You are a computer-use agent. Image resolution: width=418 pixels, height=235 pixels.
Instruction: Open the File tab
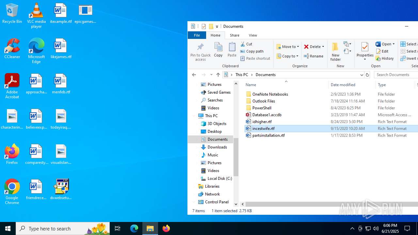[197, 35]
